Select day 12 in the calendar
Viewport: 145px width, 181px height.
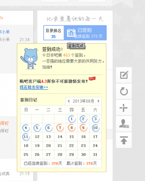37,137
